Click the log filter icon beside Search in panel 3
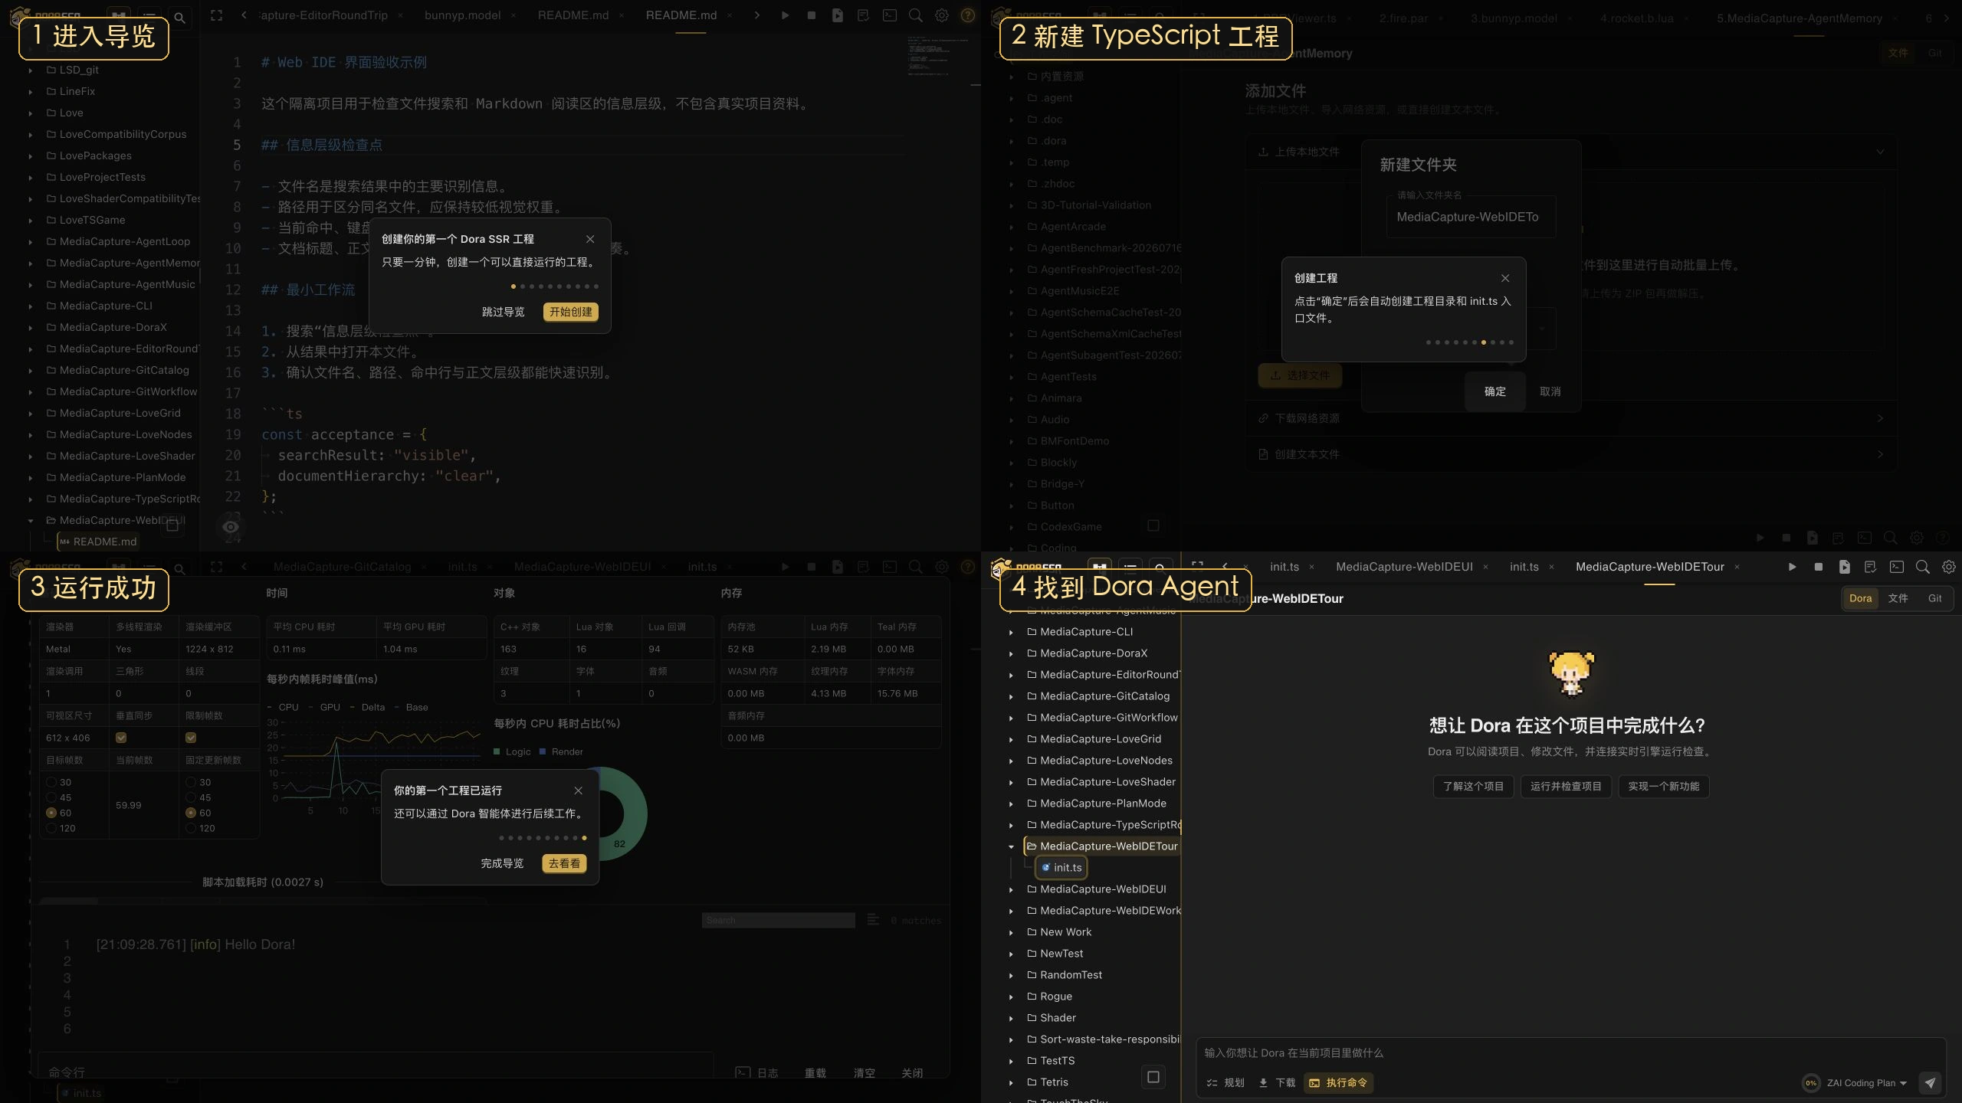 point(873,919)
